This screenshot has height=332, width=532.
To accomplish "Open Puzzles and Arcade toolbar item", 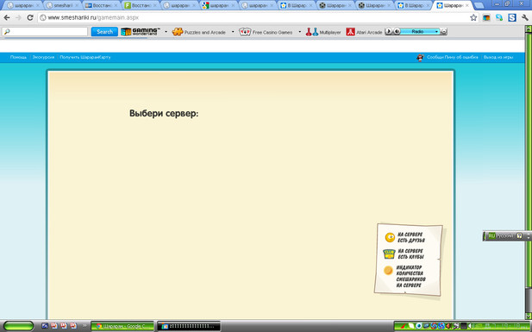I will point(199,32).
